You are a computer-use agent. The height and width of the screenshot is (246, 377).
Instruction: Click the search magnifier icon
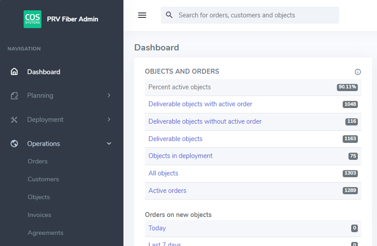pos(169,15)
